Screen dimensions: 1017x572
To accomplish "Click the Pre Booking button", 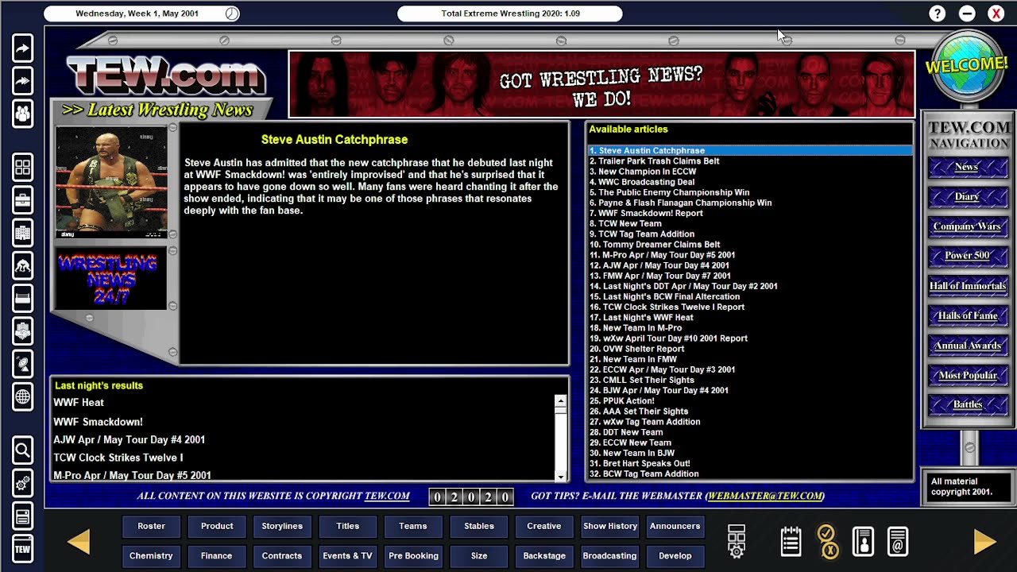I will tap(413, 556).
